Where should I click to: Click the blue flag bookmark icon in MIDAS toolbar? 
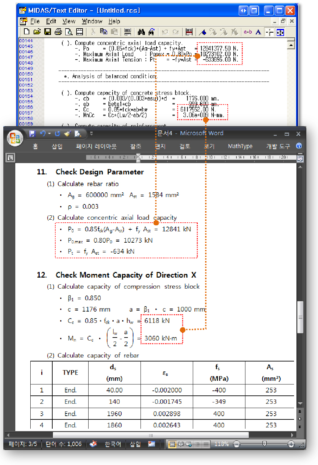click(x=202, y=32)
